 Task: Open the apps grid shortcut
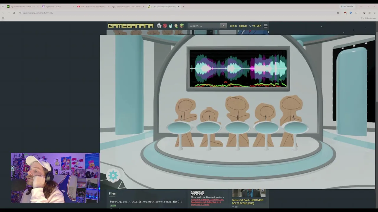pyautogui.click(x=3, y=18)
